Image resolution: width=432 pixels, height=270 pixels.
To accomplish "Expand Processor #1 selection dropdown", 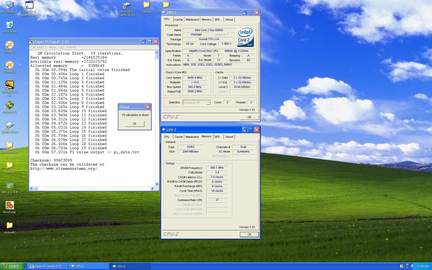I will point(208,103).
